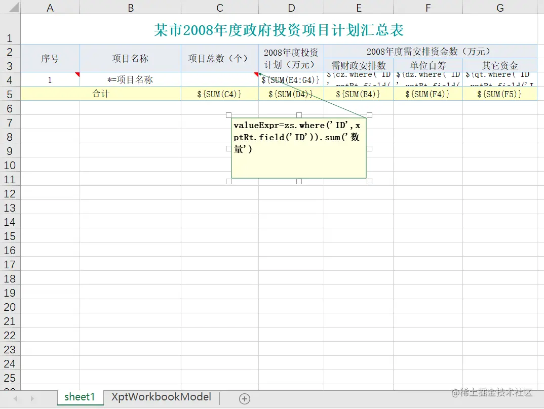The width and height of the screenshot is (544, 409).
Task: Click the 2008年度投资计划（万元） header cell
Action: (291, 58)
